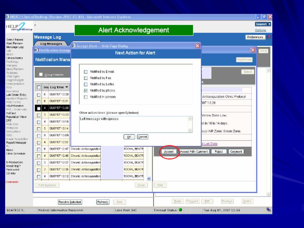
Task: Open Clinical Notes in sidebar
Action: pos(15,58)
